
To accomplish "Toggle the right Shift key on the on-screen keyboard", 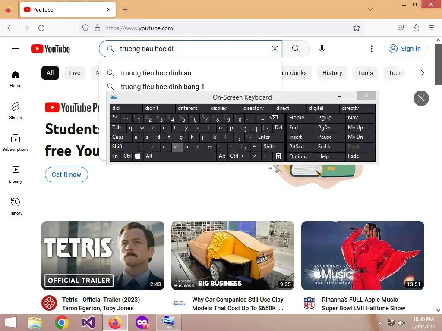I will point(272,147).
